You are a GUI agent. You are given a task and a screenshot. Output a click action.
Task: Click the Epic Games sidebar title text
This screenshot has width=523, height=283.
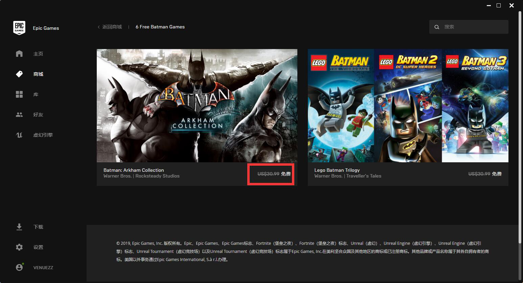[46, 28]
